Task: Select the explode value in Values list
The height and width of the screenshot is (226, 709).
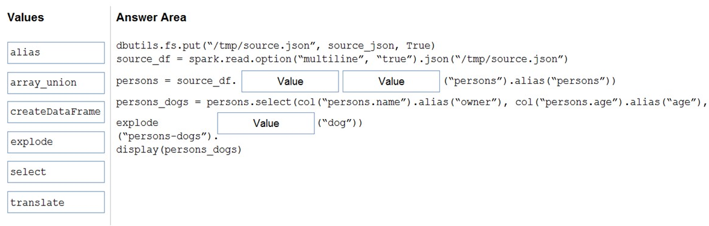Action: coord(57,142)
